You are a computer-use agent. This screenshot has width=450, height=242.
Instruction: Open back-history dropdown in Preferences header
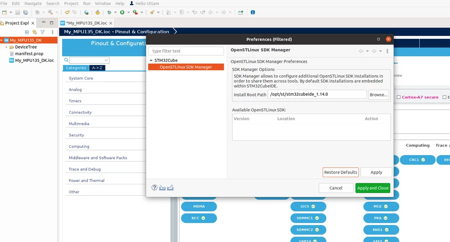pyautogui.click(x=367, y=51)
